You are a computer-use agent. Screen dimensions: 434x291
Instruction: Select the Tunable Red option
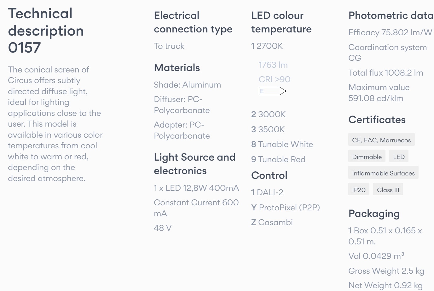pos(278,159)
